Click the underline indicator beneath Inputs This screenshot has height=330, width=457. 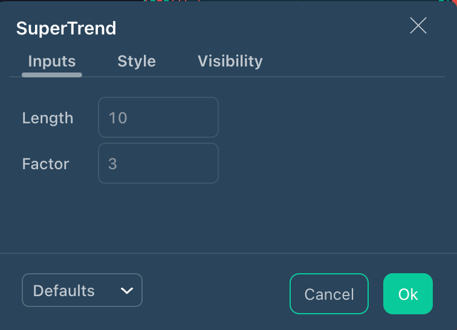52,75
